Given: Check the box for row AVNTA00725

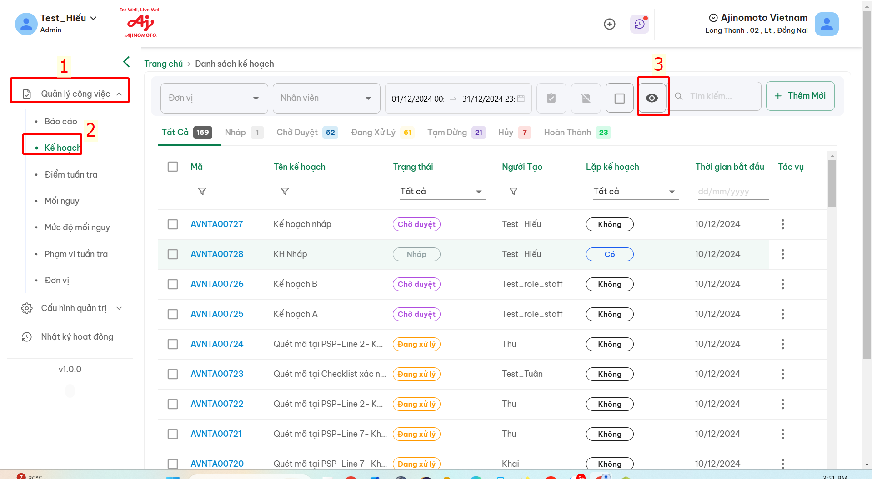Looking at the screenshot, I should pyautogui.click(x=173, y=314).
